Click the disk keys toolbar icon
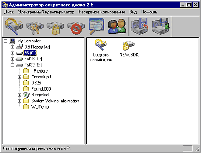The image size is (201, 153). [34, 26]
